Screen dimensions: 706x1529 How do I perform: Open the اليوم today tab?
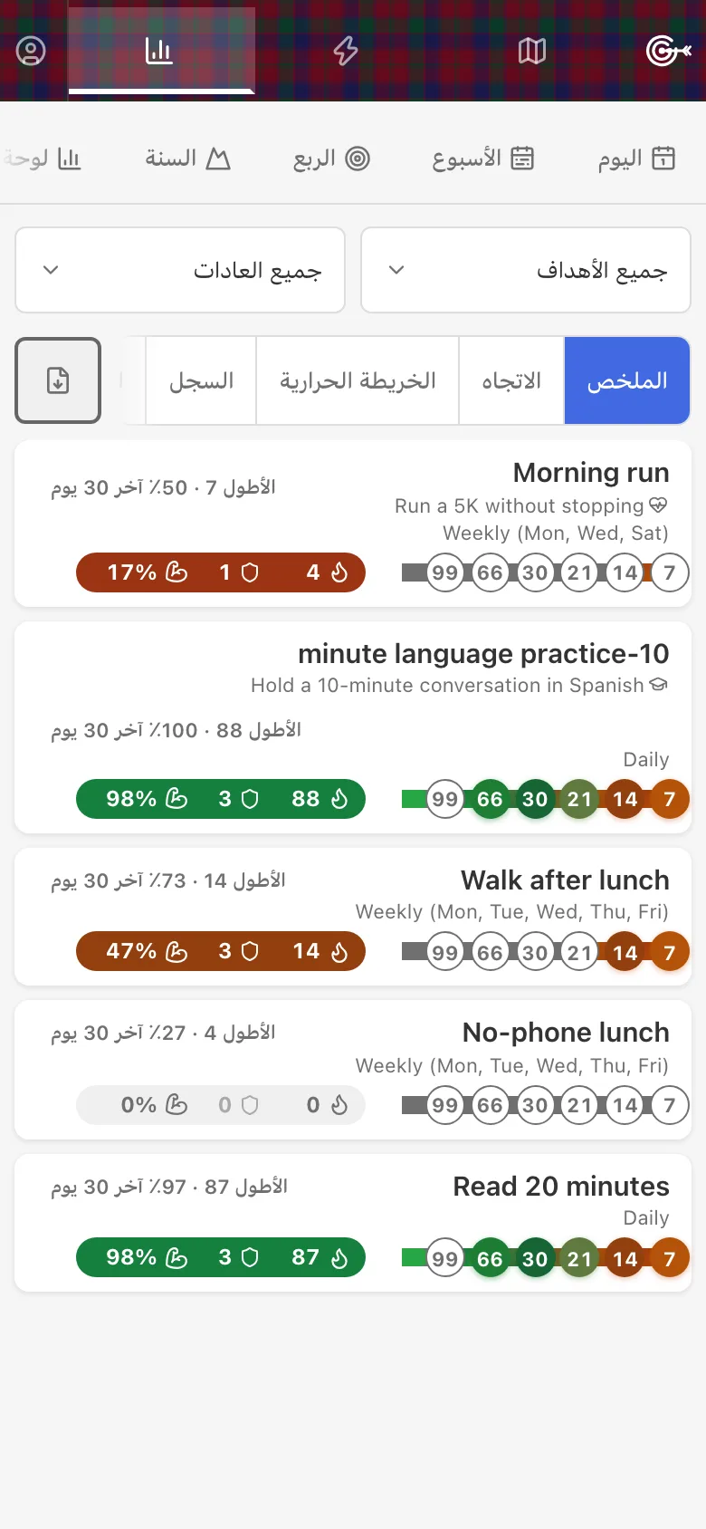click(x=636, y=159)
